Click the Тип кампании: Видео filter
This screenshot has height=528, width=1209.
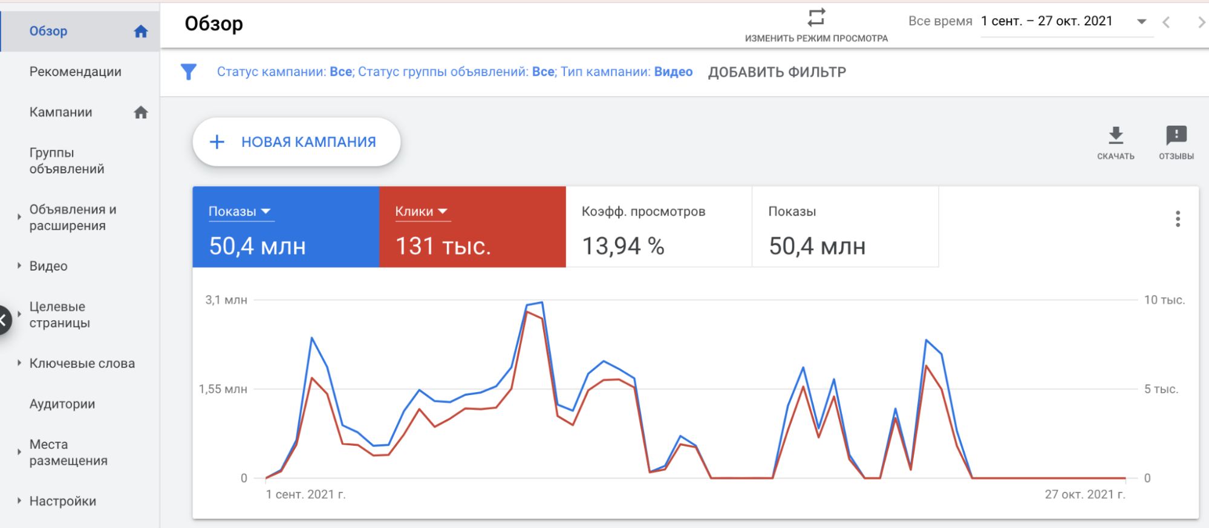click(627, 71)
